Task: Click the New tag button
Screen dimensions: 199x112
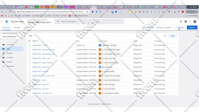Action: pyautogui.click(x=173, y=36)
